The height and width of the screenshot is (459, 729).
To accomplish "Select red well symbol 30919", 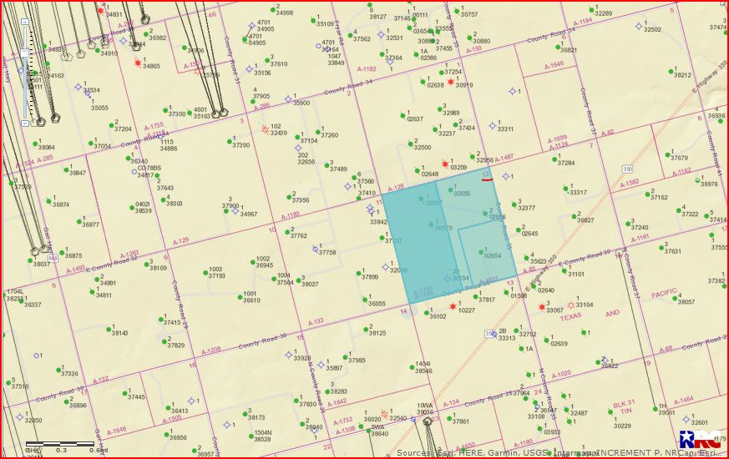I will coord(450,82).
